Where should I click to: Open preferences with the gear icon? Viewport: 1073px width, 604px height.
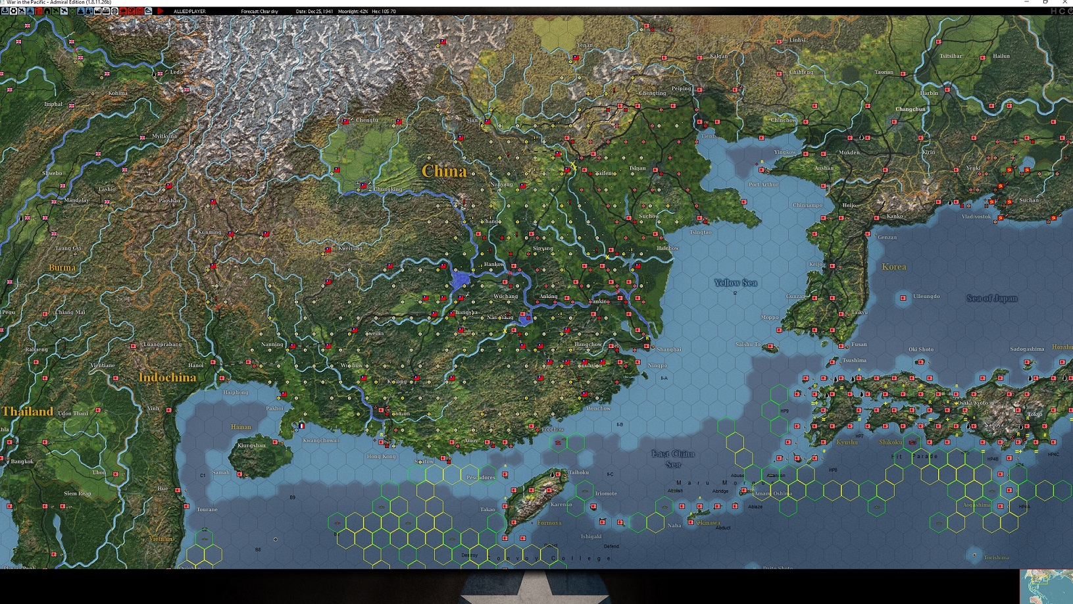(13, 11)
